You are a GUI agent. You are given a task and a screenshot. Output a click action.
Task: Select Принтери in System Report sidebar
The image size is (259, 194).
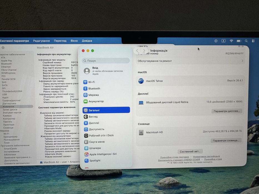(9, 125)
